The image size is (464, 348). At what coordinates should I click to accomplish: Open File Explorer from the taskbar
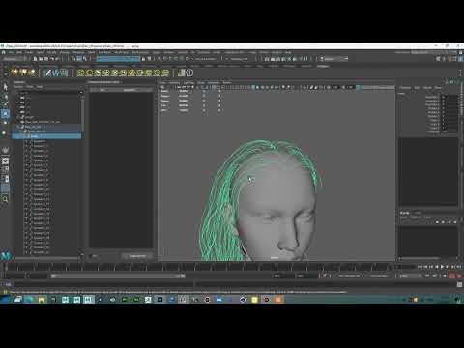[x=42, y=300]
